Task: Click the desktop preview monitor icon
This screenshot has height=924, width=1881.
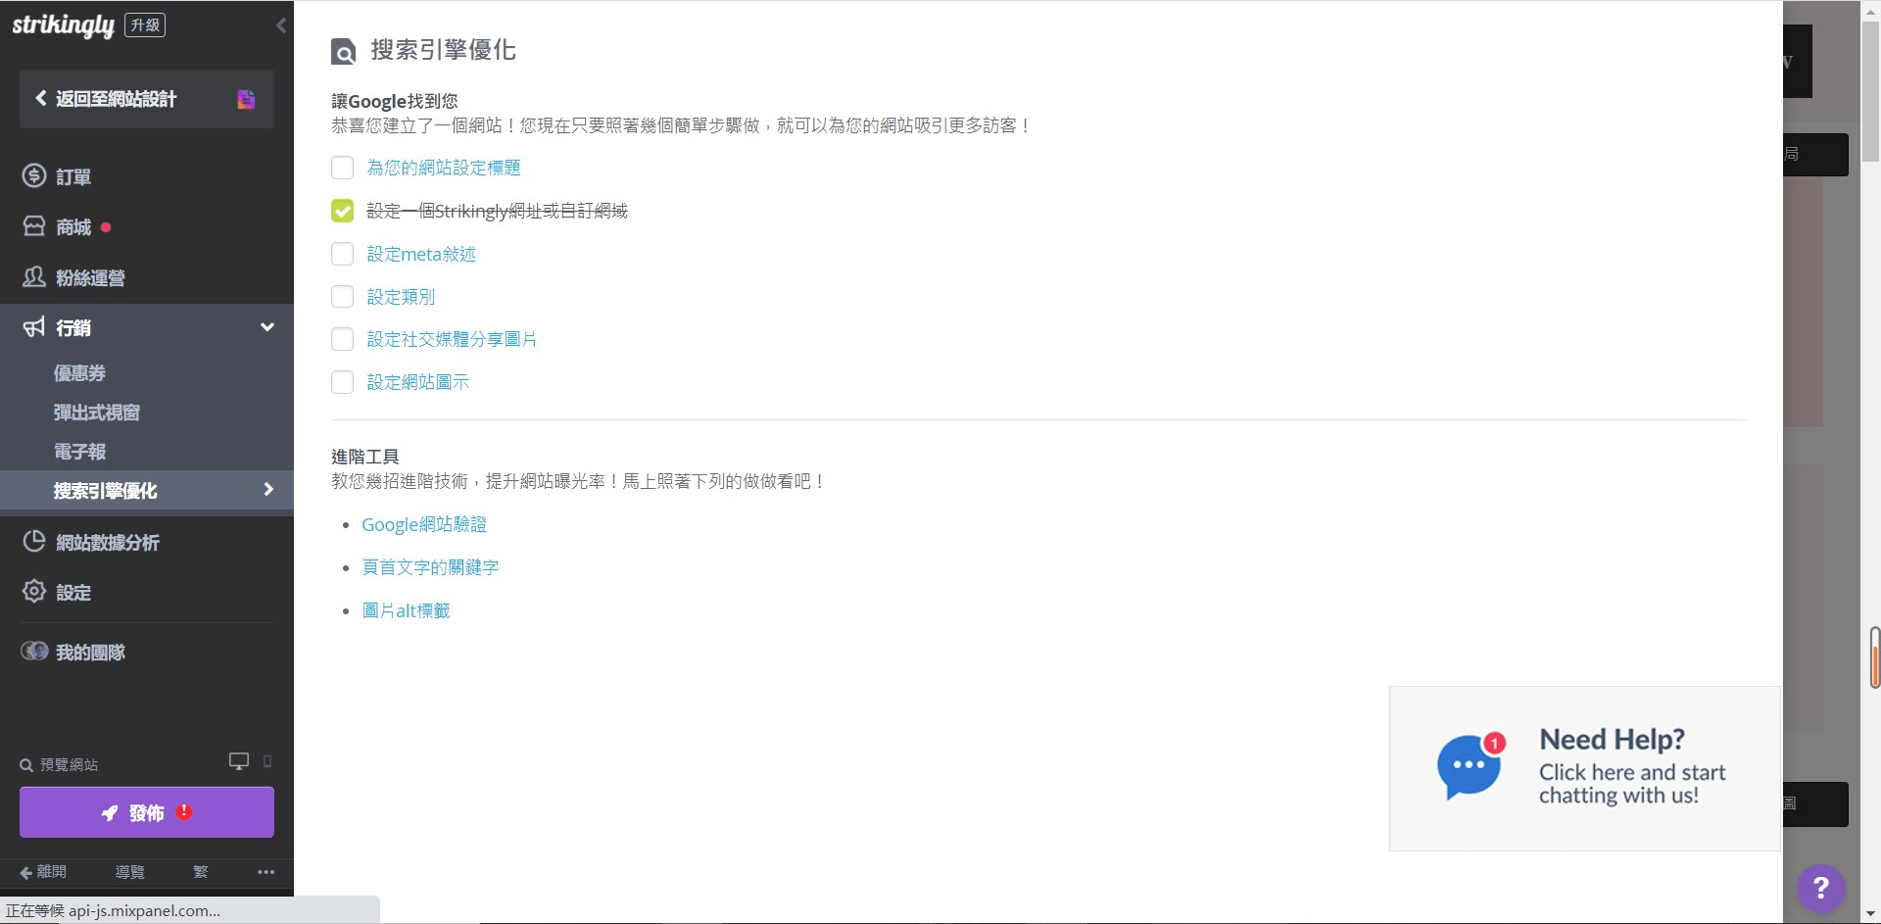Action: 238,761
